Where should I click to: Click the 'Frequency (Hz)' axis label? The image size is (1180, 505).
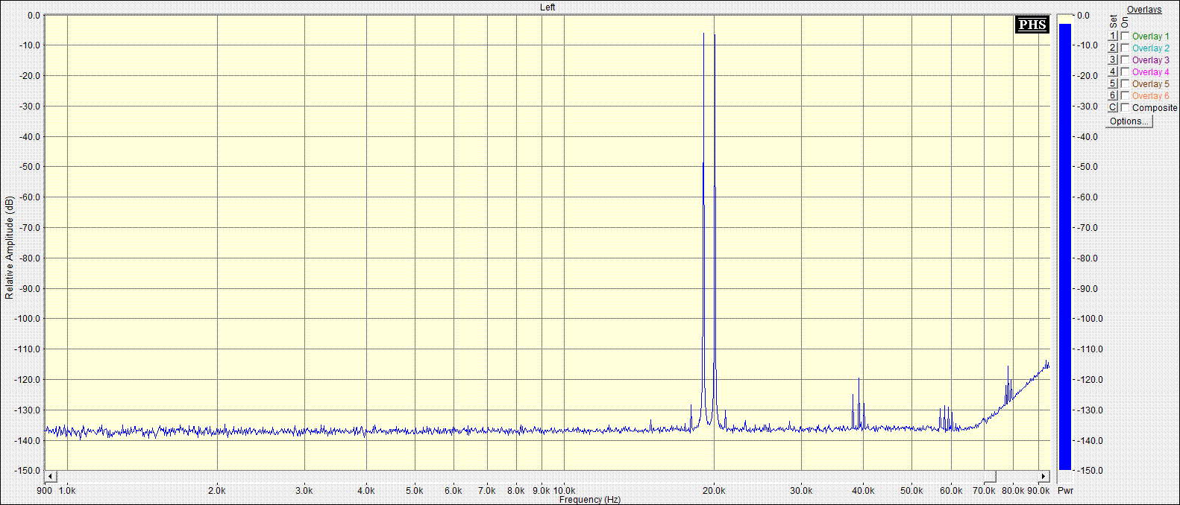click(590, 500)
